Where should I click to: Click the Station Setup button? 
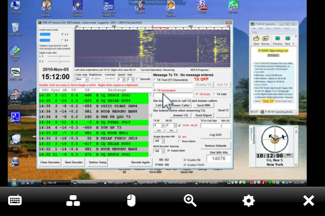click(97, 162)
